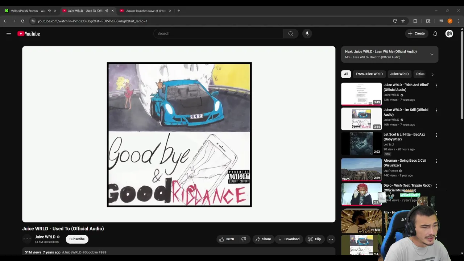Open the #Goodbye hashtag link
464x261 pixels.
[90, 252]
